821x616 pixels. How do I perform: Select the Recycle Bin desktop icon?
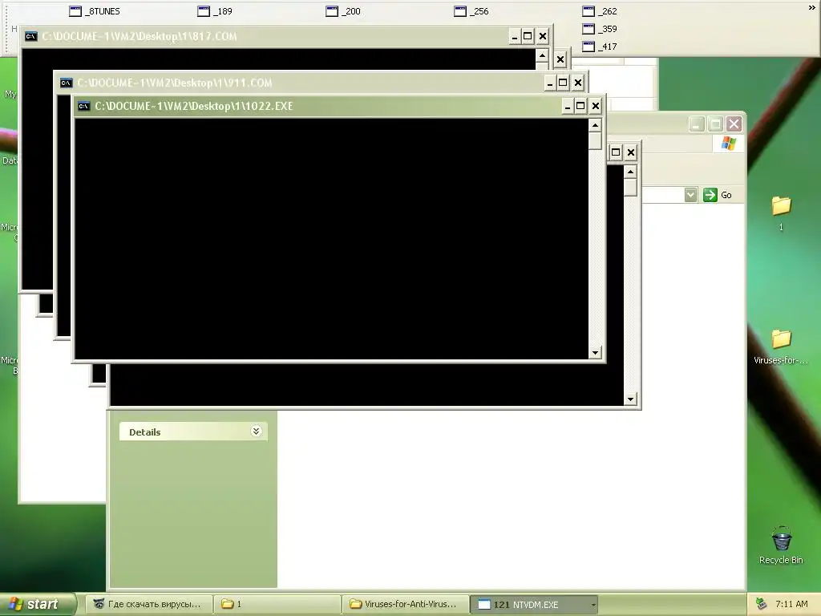(x=781, y=545)
